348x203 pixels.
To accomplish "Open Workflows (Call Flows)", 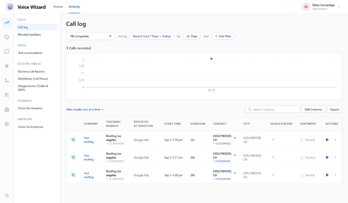I will coord(33,79).
